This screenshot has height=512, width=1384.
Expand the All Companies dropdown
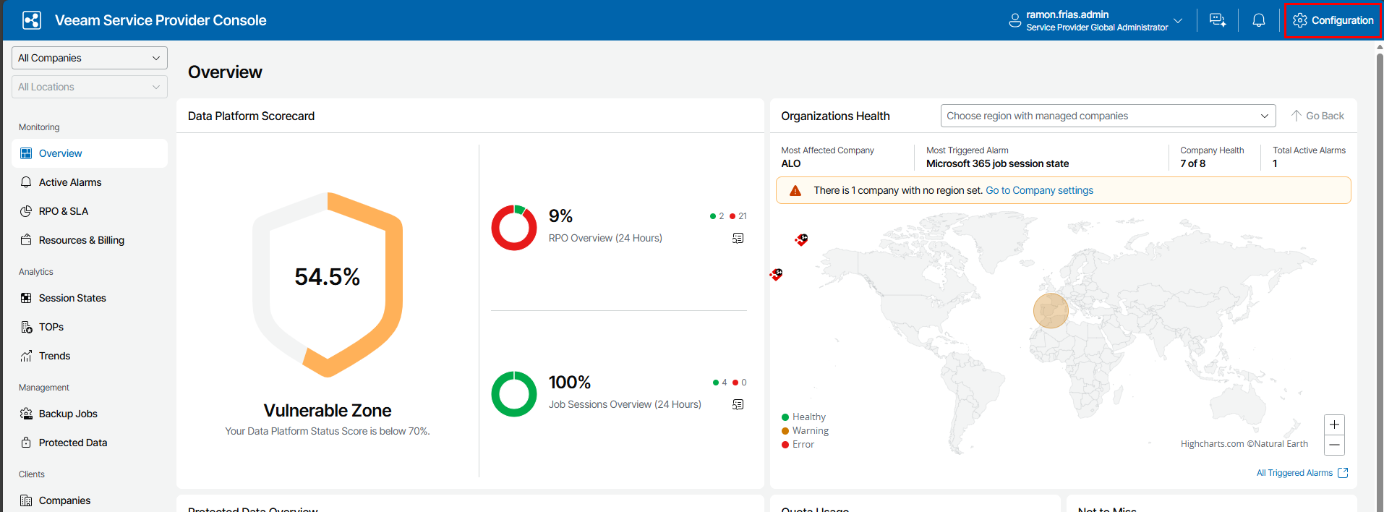90,58
